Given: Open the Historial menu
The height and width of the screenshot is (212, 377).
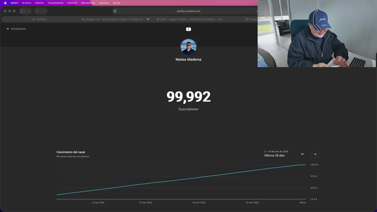Looking at the screenshot, I should (x=72, y=3).
